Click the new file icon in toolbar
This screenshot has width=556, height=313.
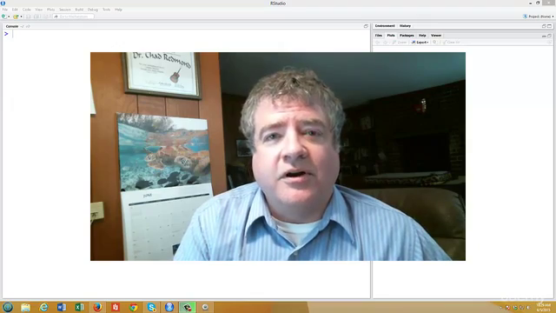(3, 17)
